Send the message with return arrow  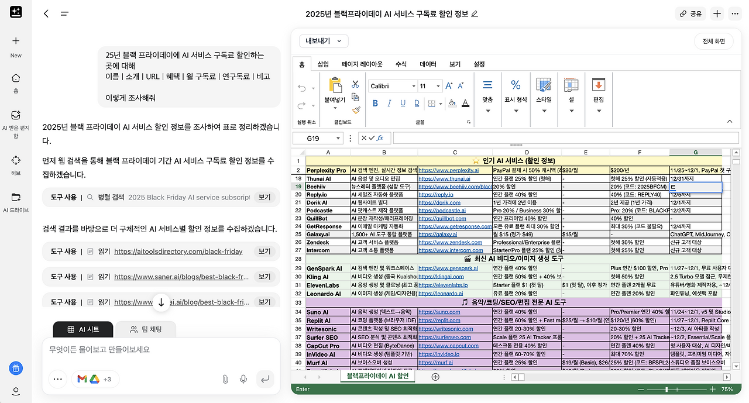(x=265, y=379)
